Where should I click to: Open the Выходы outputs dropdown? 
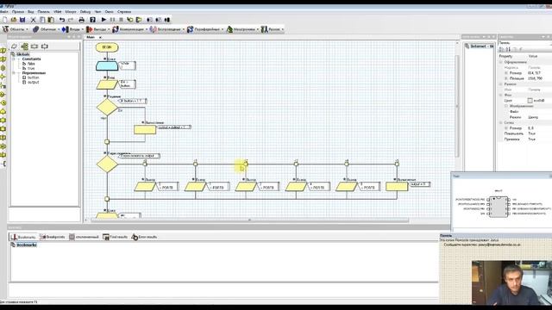click(x=97, y=29)
